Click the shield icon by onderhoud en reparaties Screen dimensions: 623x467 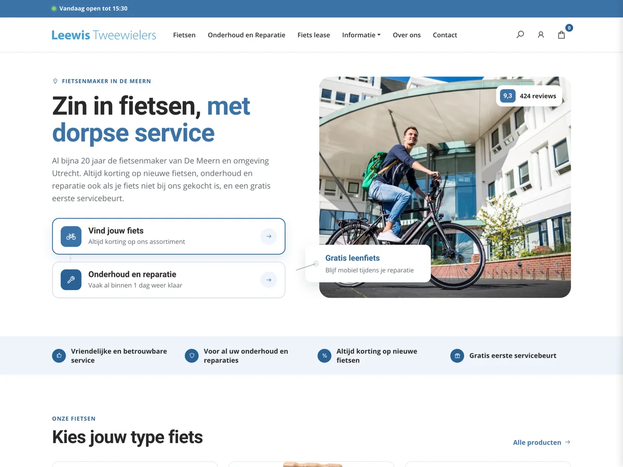click(192, 356)
